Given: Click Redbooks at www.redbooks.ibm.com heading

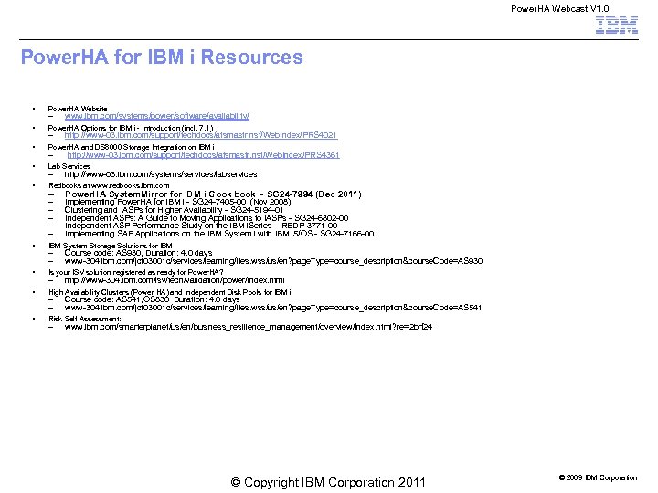Looking at the screenshot, I should pos(109,185).
